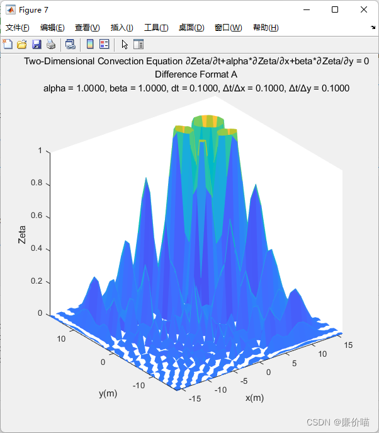Image resolution: width=379 pixels, height=433 pixels.
Task: Click the 5 tick label on x axis
Action: click(x=294, y=364)
